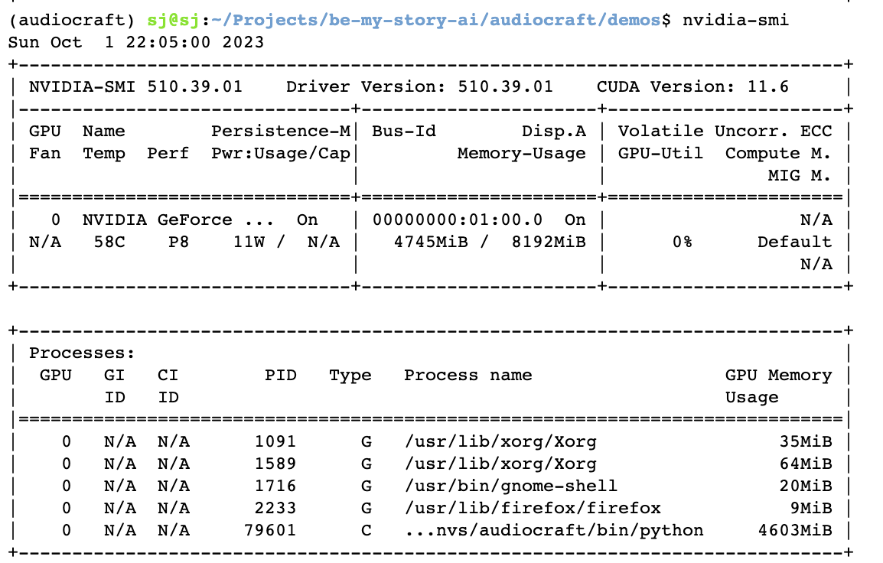Click the 11W power usage value
The width and height of the screenshot is (883, 563).
pos(249,242)
